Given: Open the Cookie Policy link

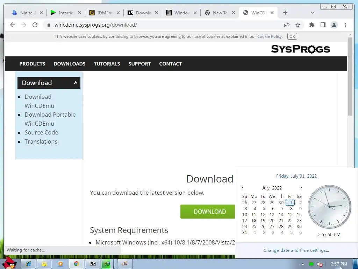Looking at the screenshot, I should 270,36.
